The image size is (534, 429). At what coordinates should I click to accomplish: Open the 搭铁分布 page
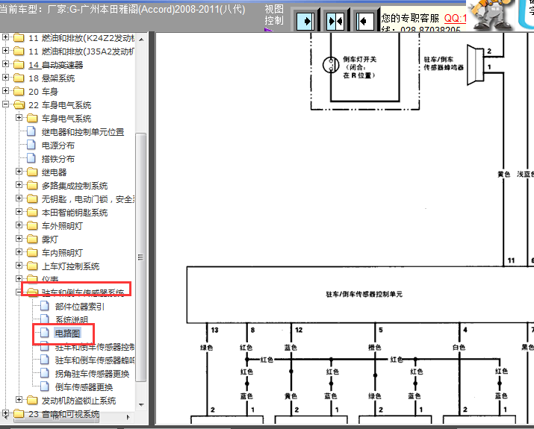point(58,159)
